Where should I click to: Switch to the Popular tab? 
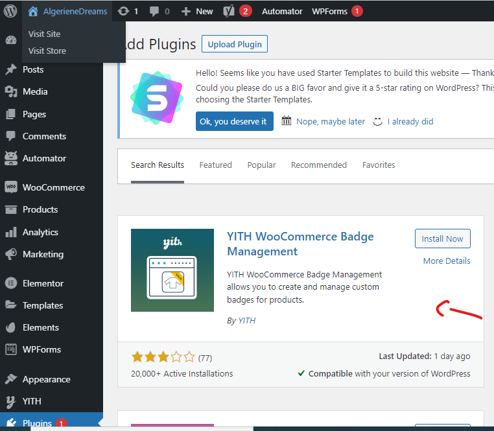pyautogui.click(x=261, y=165)
